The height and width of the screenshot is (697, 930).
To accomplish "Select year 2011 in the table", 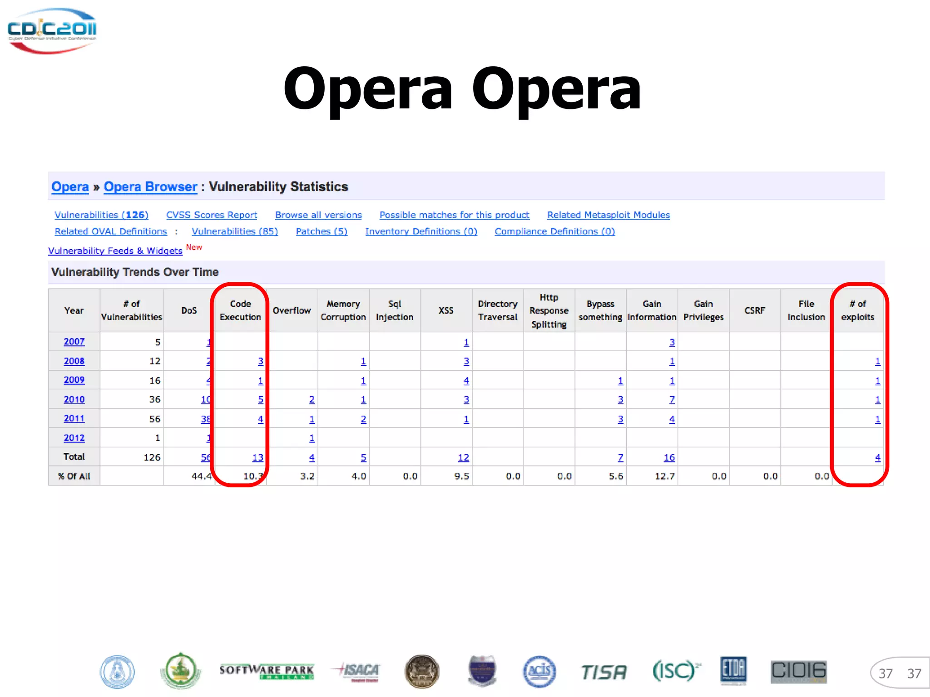I will 74,418.
